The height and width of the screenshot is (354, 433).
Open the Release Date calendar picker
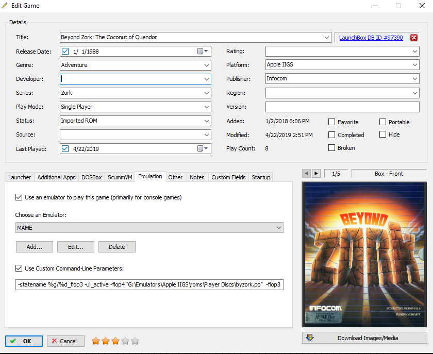click(203, 52)
